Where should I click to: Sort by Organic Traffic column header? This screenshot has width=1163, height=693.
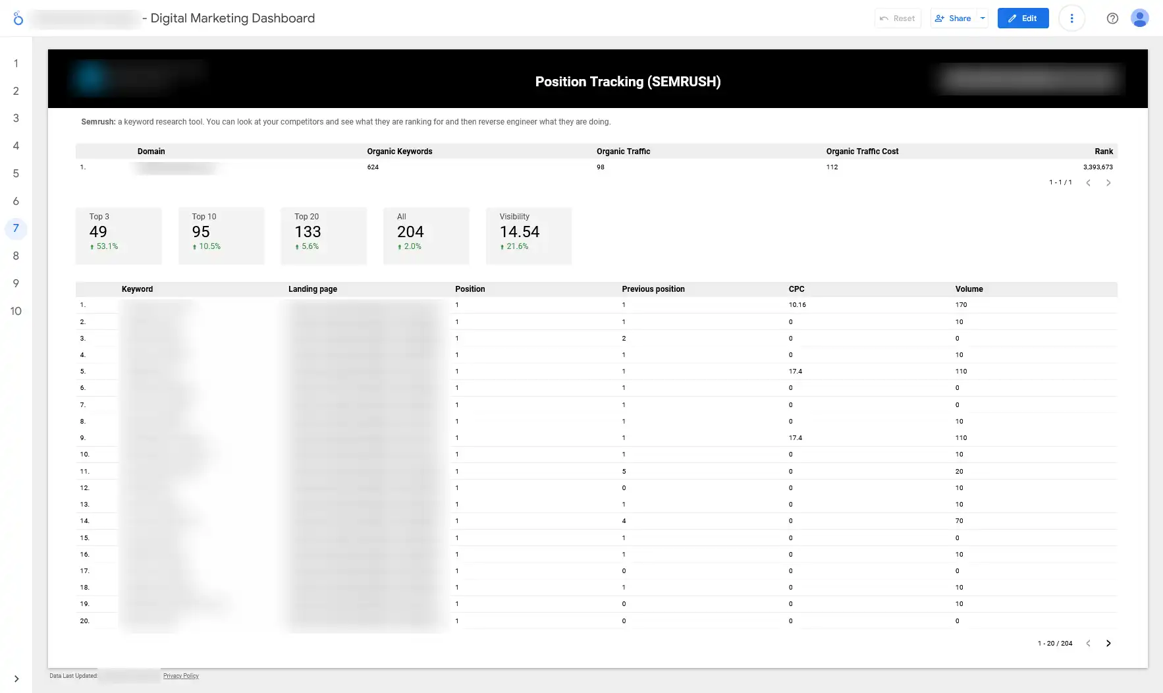623,152
